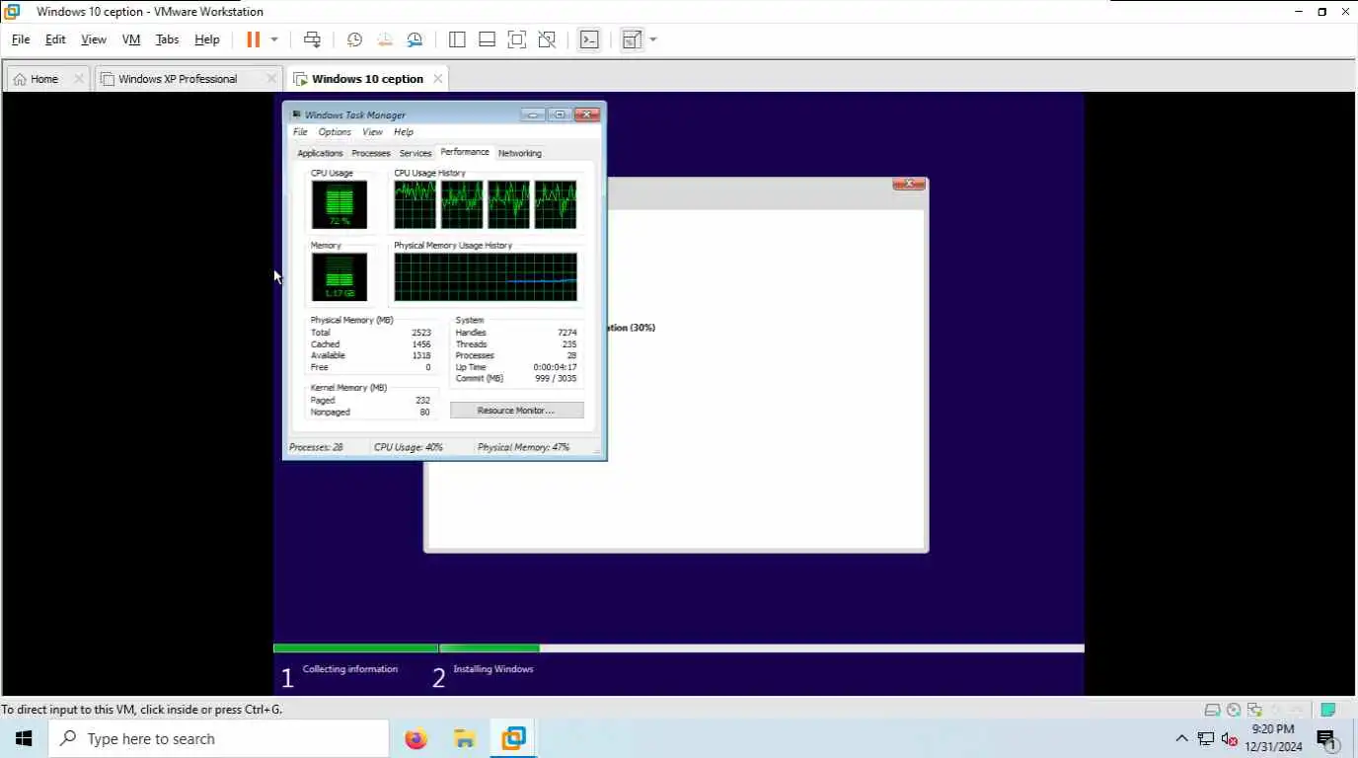Take a snapshot of this VM
The height and width of the screenshot is (758, 1358).
[x=354, y=39]
